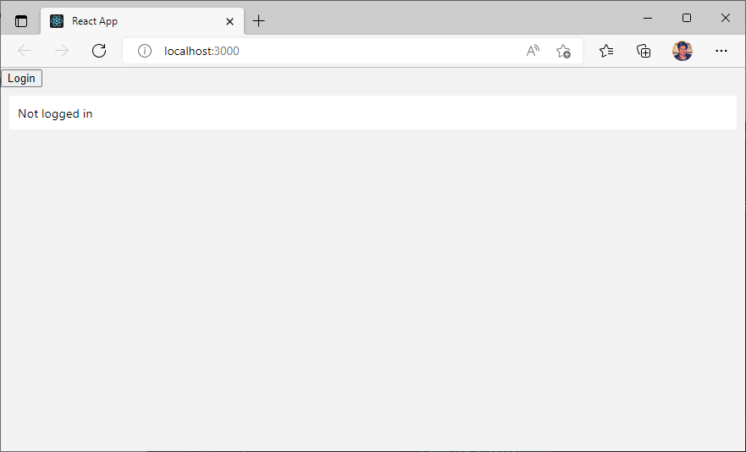Open a new browser tab

tap(259, 21)
